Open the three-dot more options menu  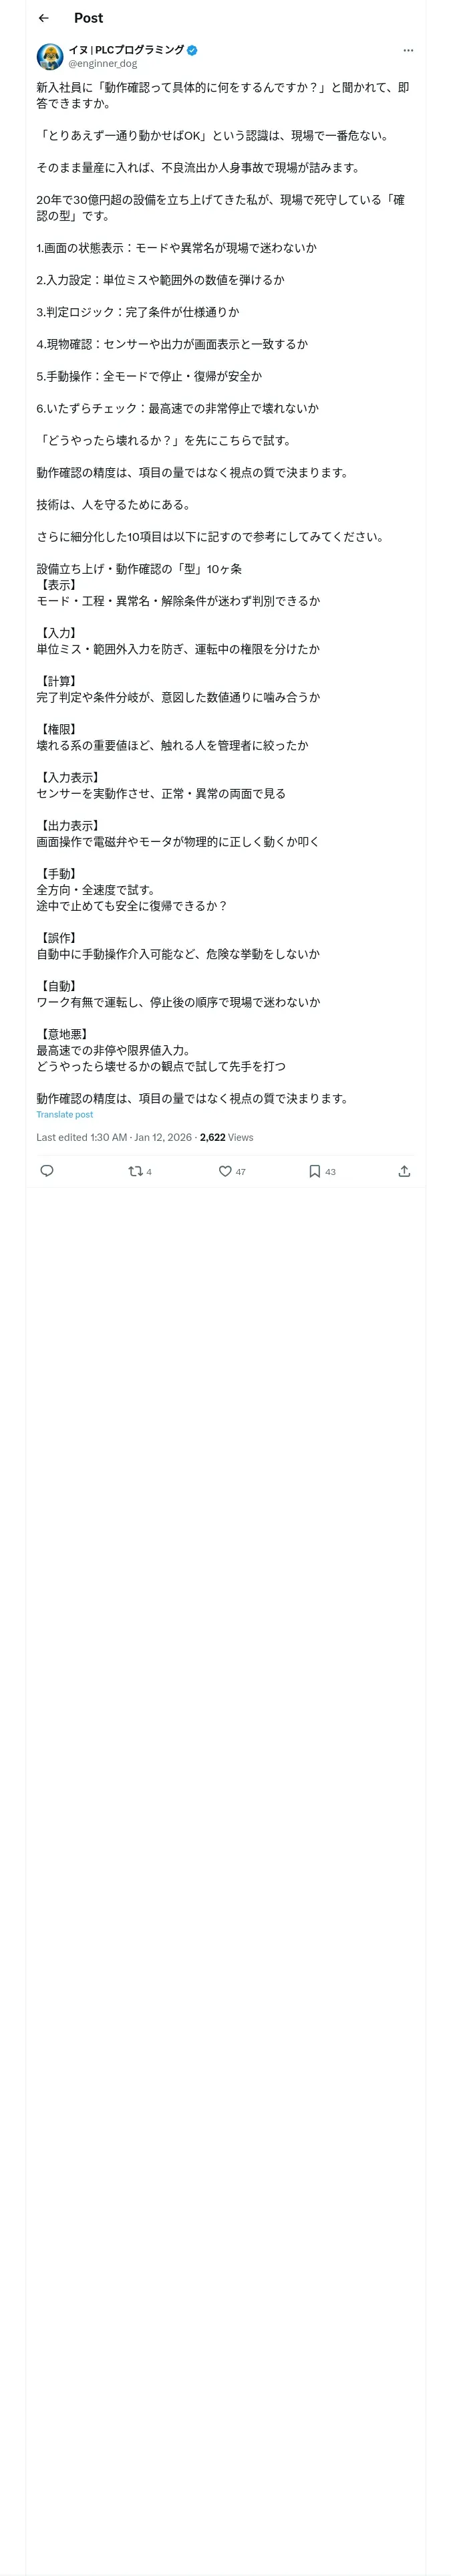click(407, 50)
